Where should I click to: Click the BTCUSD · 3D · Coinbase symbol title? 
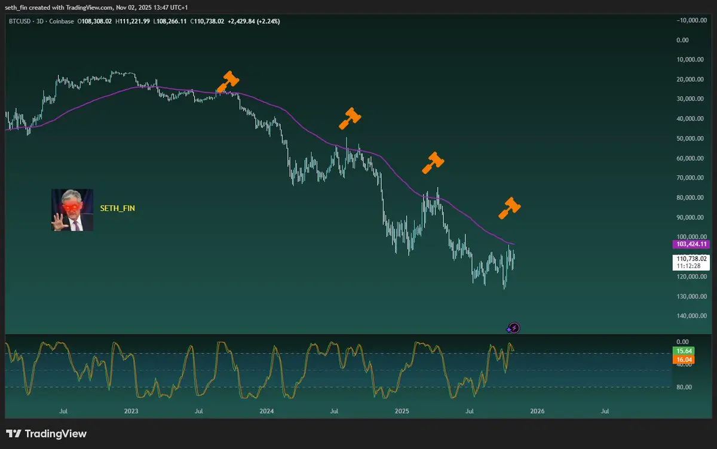coord(42,21)
